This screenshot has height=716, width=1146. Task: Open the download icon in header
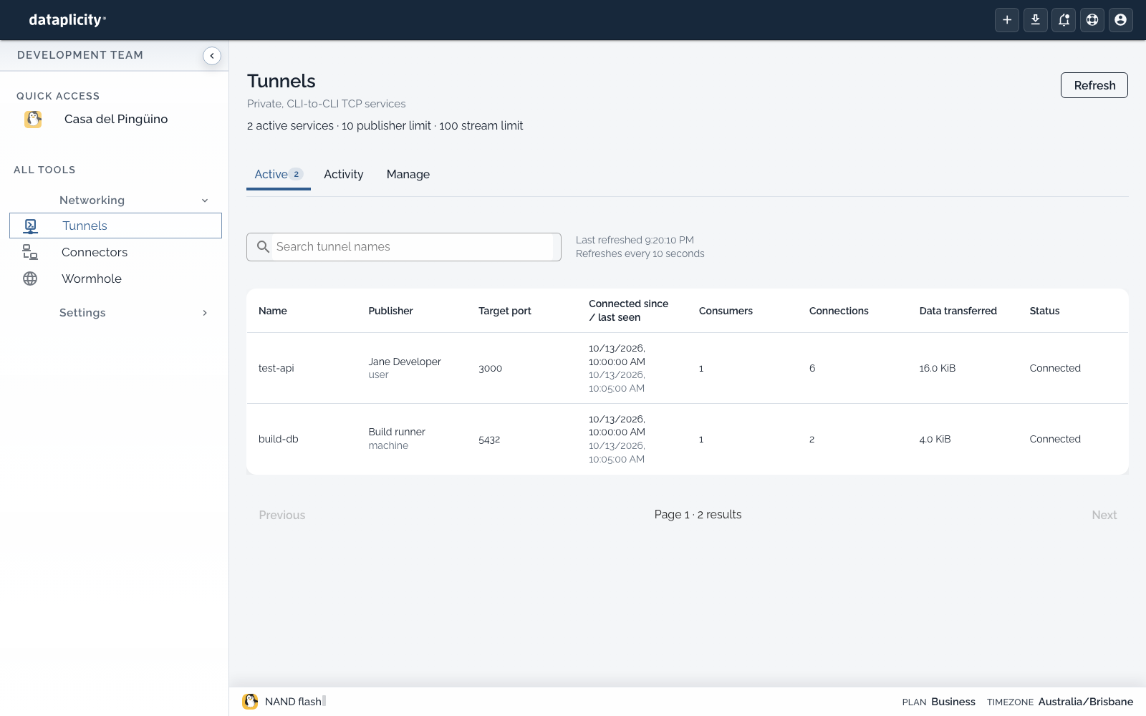1036,20
